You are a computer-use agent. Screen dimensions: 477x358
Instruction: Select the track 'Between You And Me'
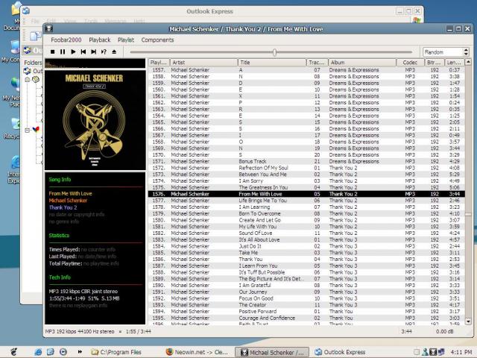[x=306, y=175]
